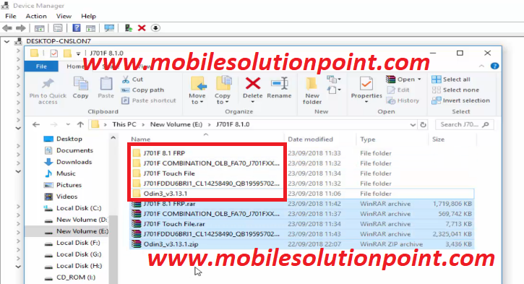Click Invert selection option
Viewport: 524px width, 284px height.
460,100
